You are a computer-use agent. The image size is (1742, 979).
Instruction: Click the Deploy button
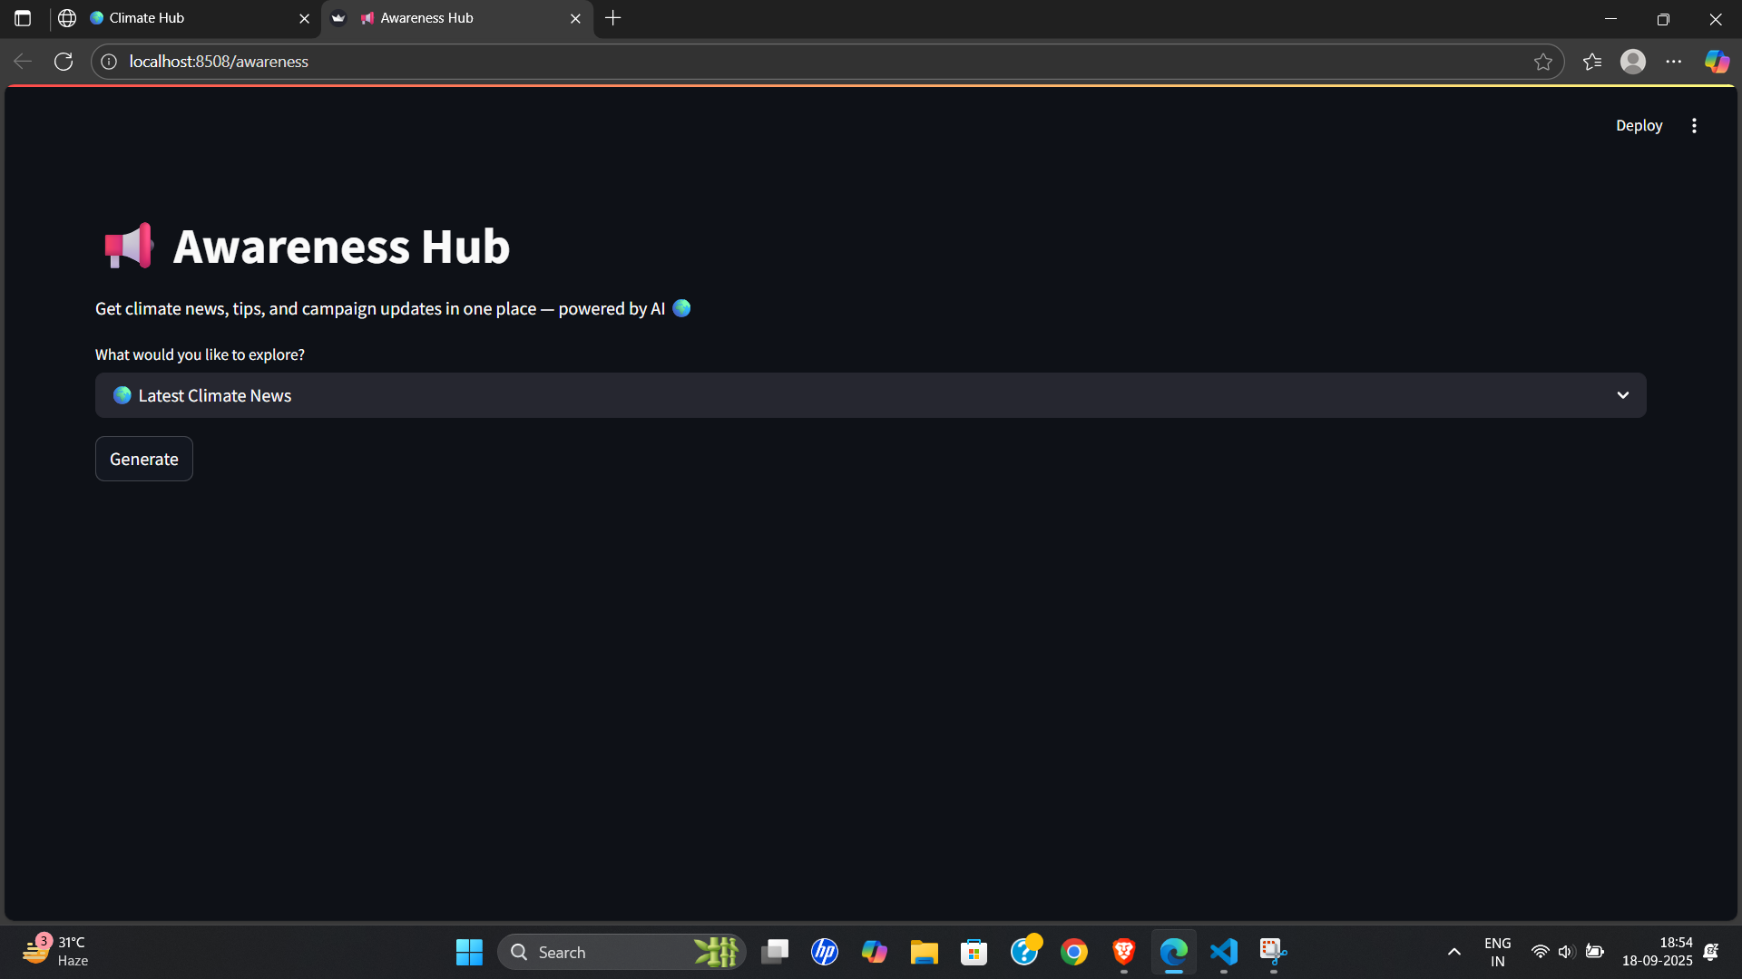1639,126
